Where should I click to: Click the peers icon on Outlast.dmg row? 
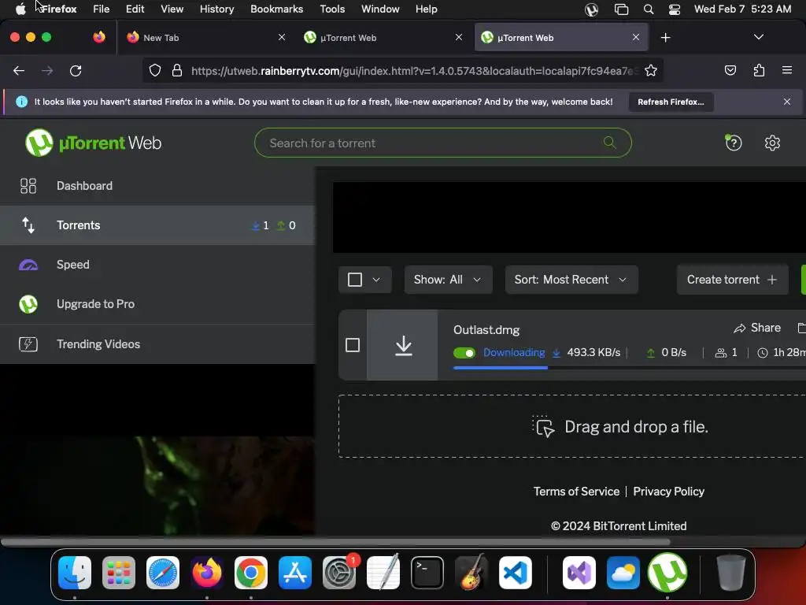coord(721,352)
